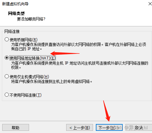
Task: Click the host-only description about 专用虚拟网络
Action: (51, 81)
